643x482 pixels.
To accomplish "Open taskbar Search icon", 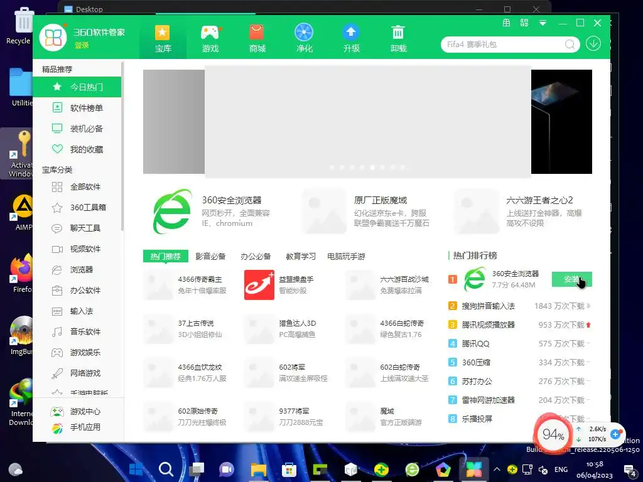I will pos(166,469).
